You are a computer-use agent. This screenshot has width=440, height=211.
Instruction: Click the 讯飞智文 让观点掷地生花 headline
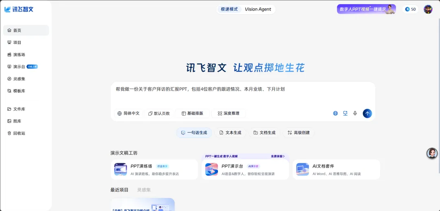click(x=246, y=68)
